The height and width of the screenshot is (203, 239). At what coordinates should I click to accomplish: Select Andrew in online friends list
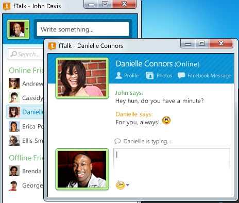(x=26, y=83)
